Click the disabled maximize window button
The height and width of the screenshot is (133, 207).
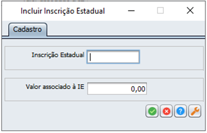160,10
